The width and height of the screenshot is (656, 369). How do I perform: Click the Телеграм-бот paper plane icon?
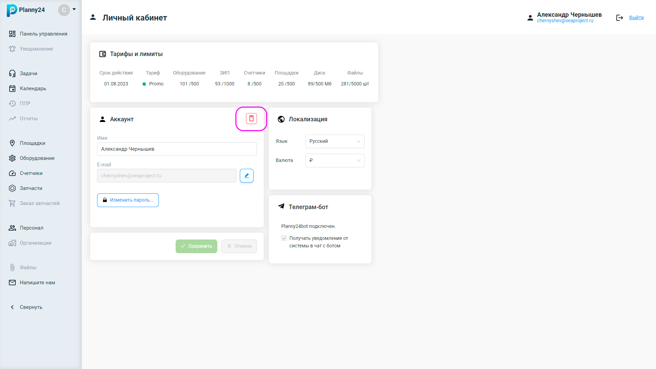tap(281, 206)
